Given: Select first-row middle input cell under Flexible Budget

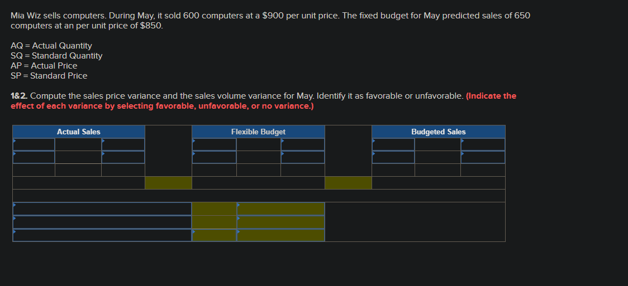Looking at the screenshot, I should (x=259, y=144).
